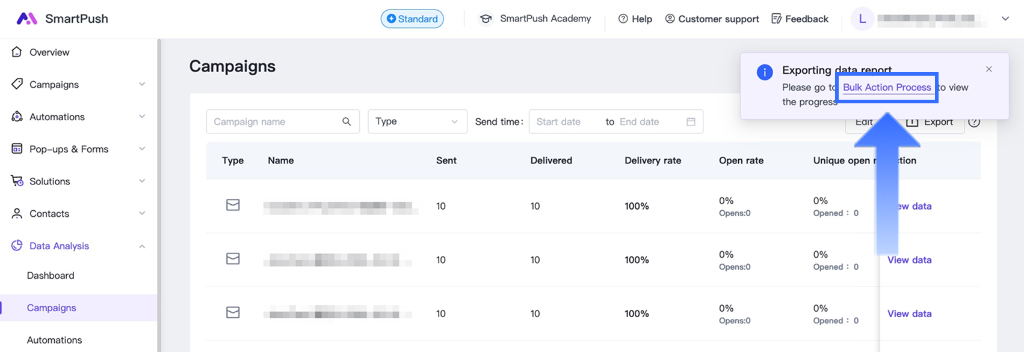This screenshot has width=1024, height=352.
Task: Expand the Contacts sidebar section
Action: 142,213
